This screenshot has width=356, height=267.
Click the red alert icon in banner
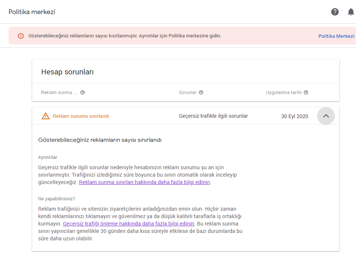21,36
